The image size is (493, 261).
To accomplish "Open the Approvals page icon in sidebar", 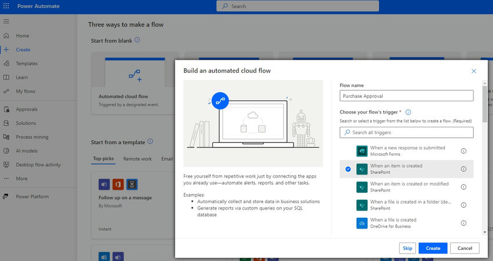I will tap(6, 109).
